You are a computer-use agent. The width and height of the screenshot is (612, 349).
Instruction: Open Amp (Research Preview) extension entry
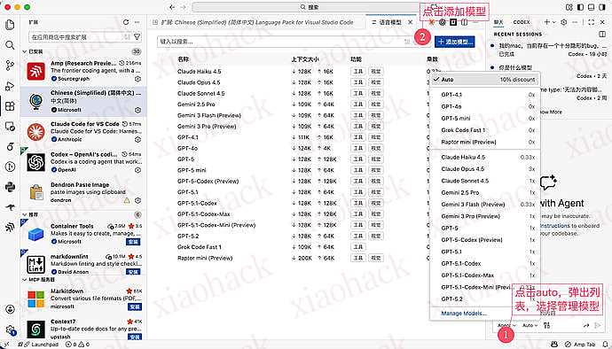pyautogui.click(x=83, y=71)
